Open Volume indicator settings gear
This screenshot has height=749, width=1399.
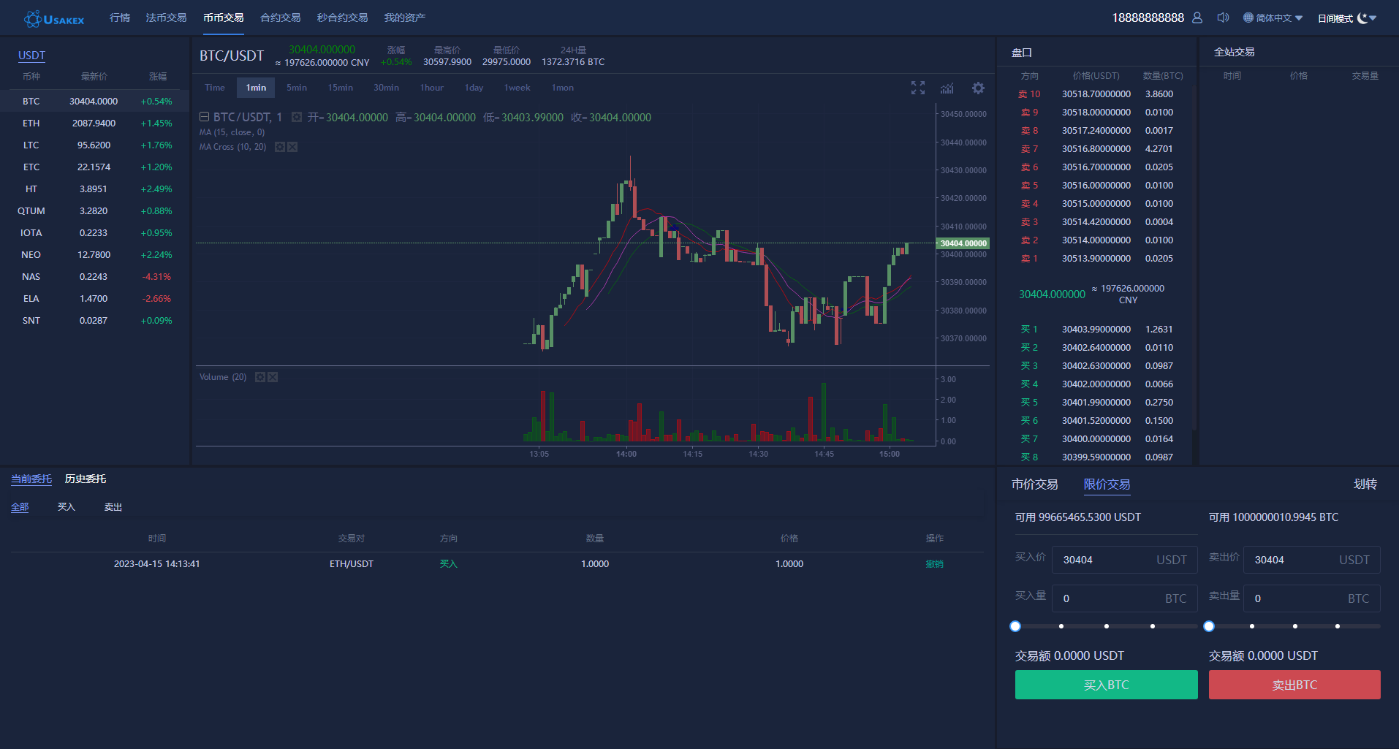[x=259, y=377]
